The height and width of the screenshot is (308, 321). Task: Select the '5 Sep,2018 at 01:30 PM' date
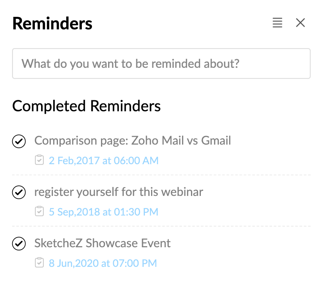[x=104, y=212]
